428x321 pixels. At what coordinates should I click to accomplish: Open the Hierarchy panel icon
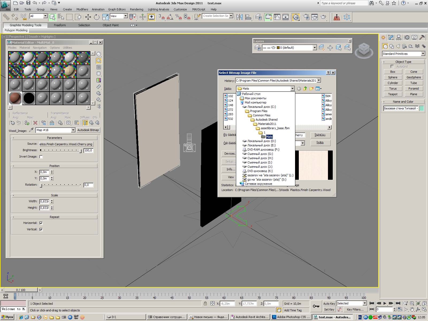[x=399, y=37]
